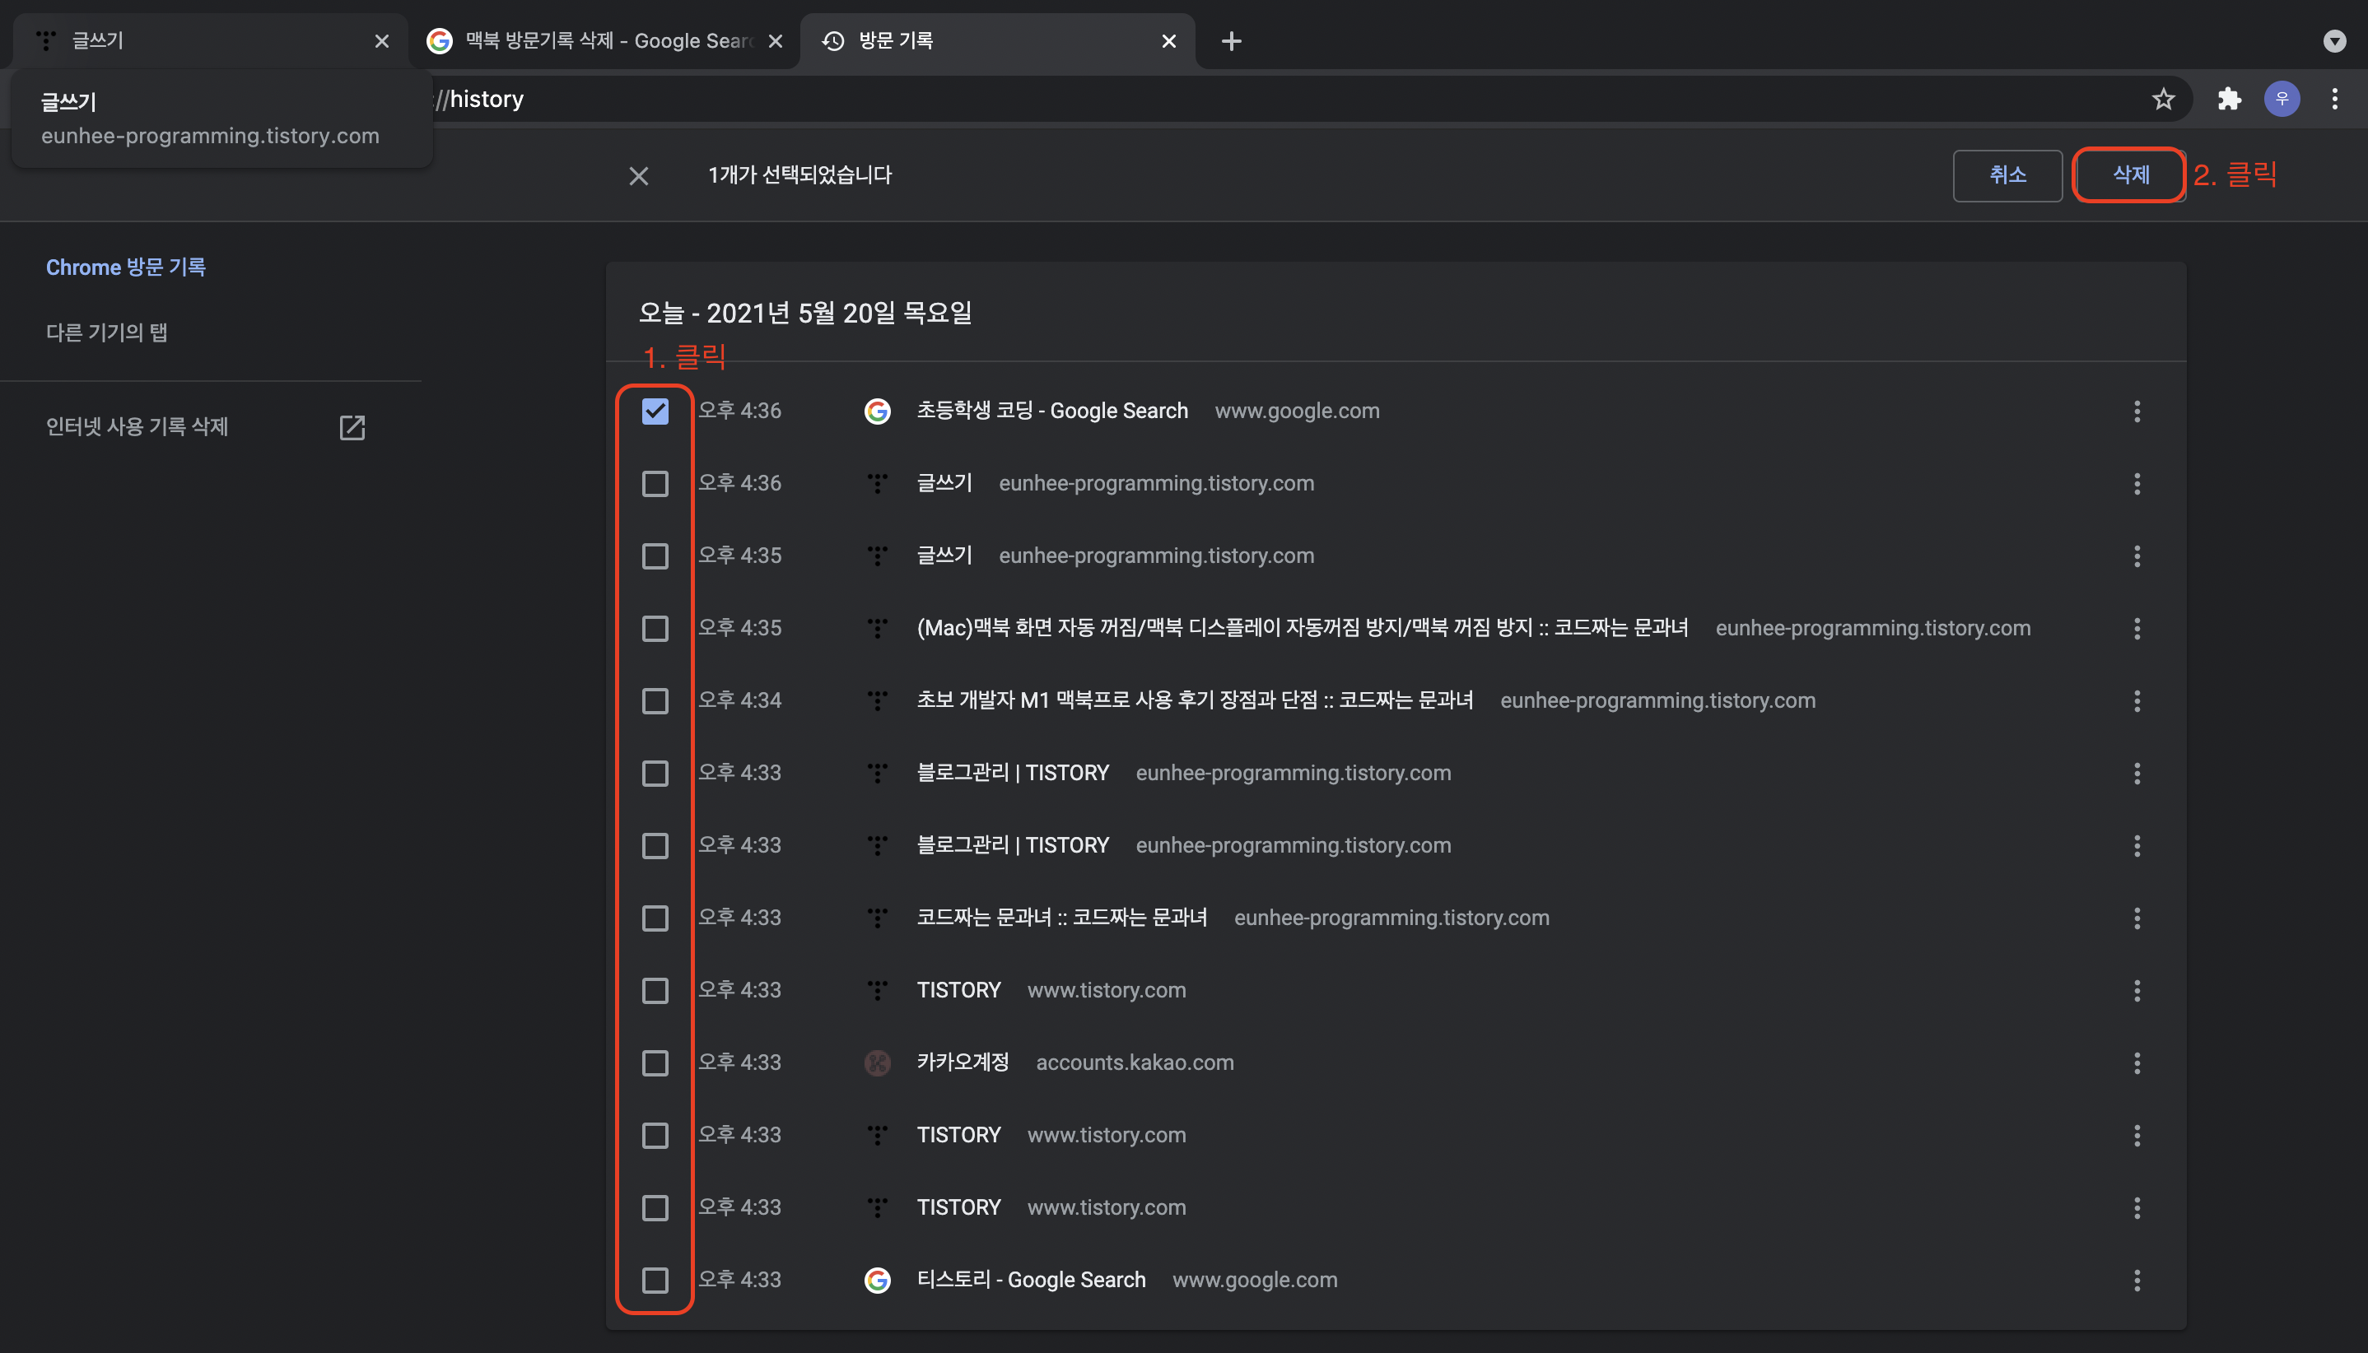Click external link icon beside 인터넷 사용 기록 삭제
2368x1353 pixels.
coord(352,427)
